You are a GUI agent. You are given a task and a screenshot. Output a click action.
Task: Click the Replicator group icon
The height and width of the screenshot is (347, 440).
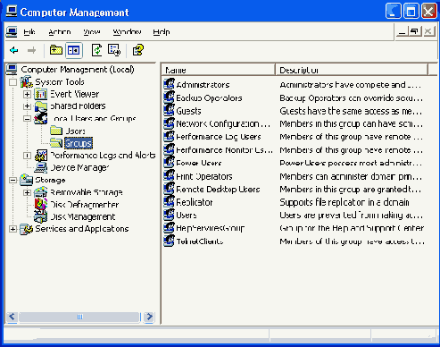pyautogui.click(x=170, y=201)
